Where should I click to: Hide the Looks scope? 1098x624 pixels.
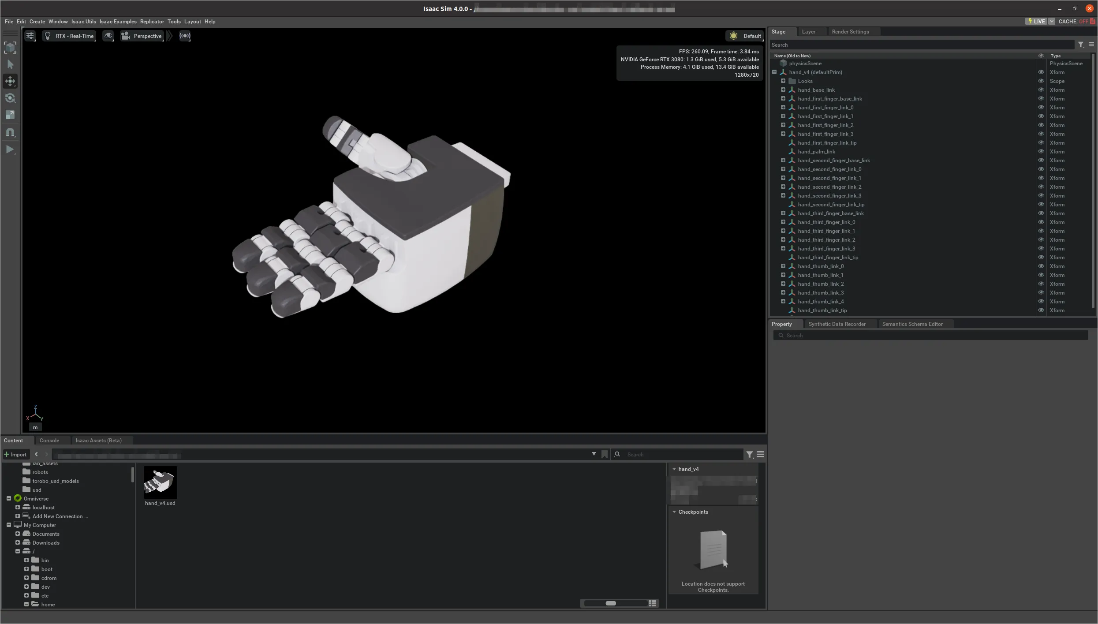[x=1041, y=81]
